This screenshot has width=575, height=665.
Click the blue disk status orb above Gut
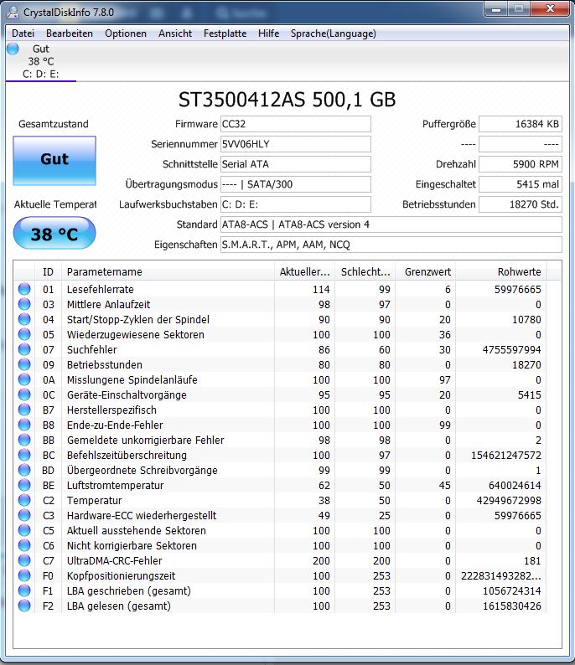pos(13,49)
